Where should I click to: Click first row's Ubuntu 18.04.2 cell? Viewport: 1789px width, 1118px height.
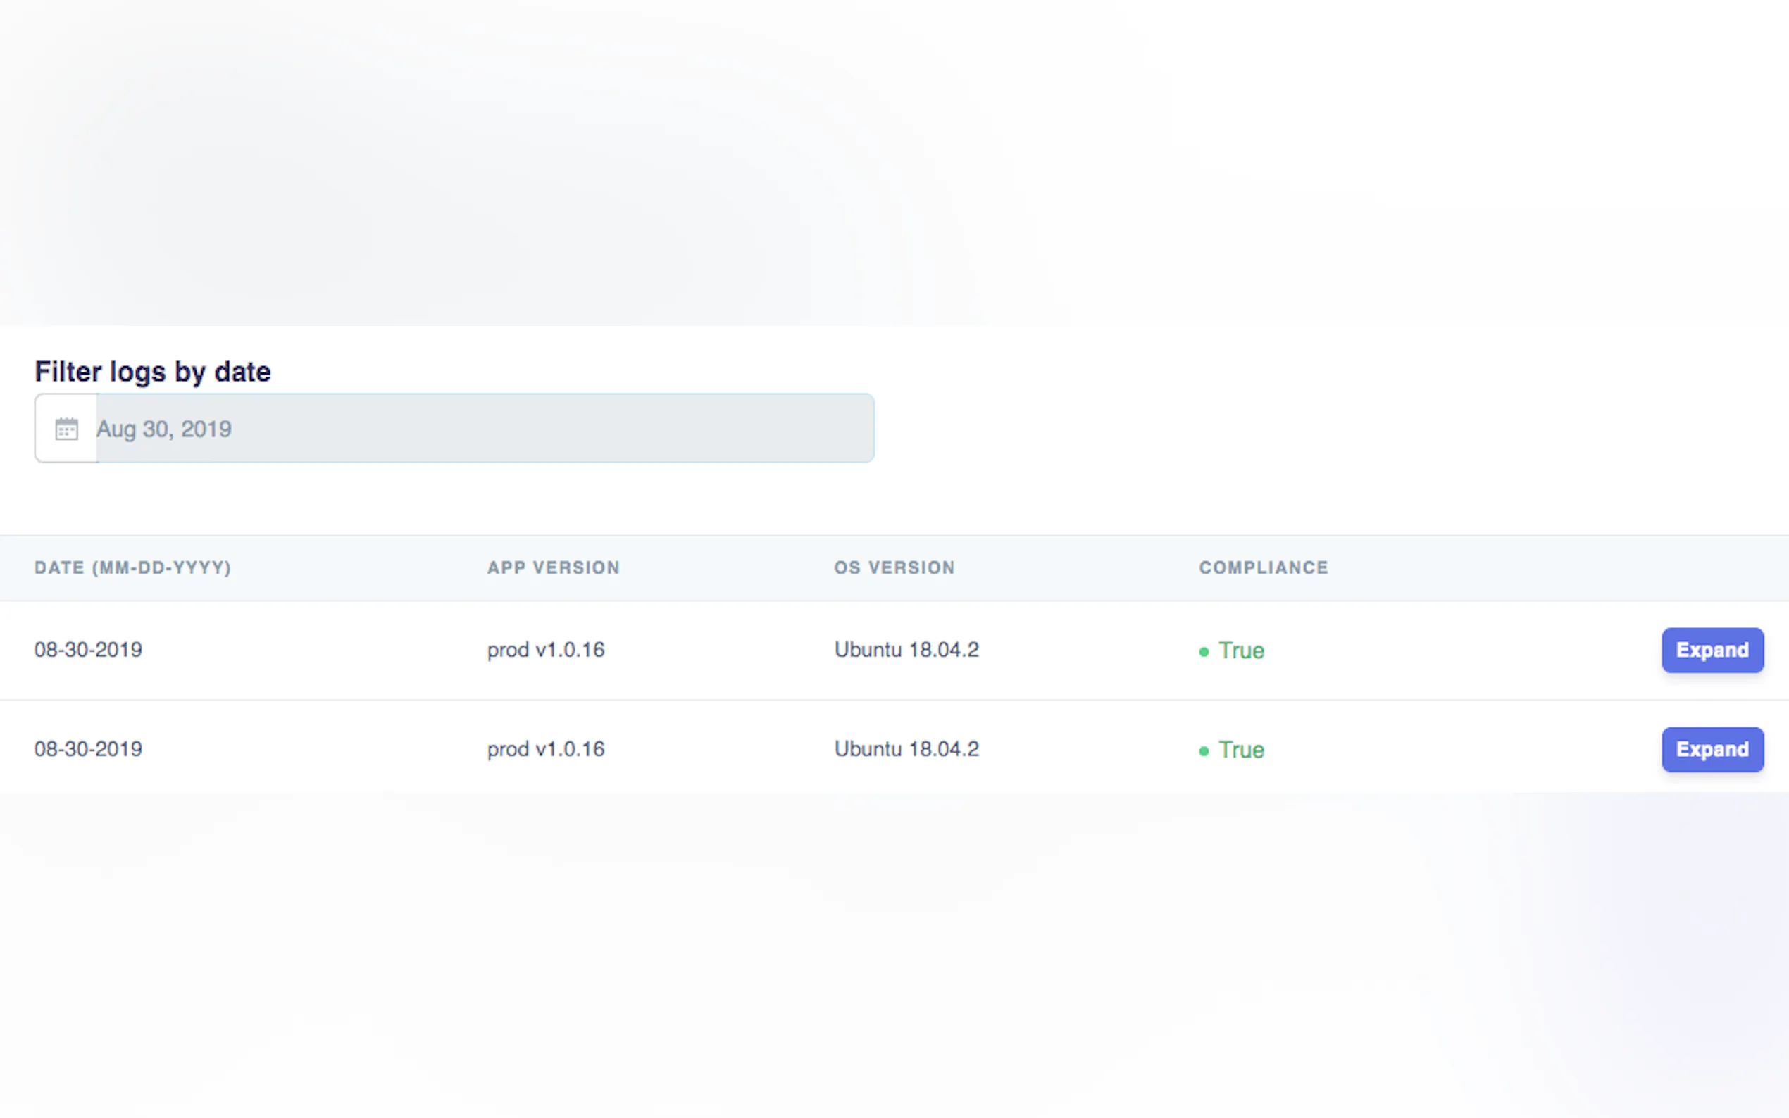click(906, 650)
